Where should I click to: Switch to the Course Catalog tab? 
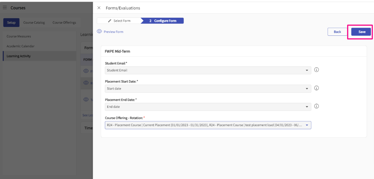tap(34, 23)
